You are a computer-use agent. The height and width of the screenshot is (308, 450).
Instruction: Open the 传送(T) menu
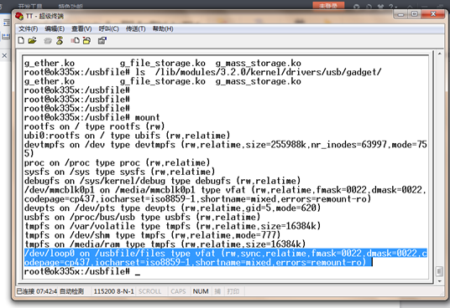pyautogui.click(x=136, y=29)
